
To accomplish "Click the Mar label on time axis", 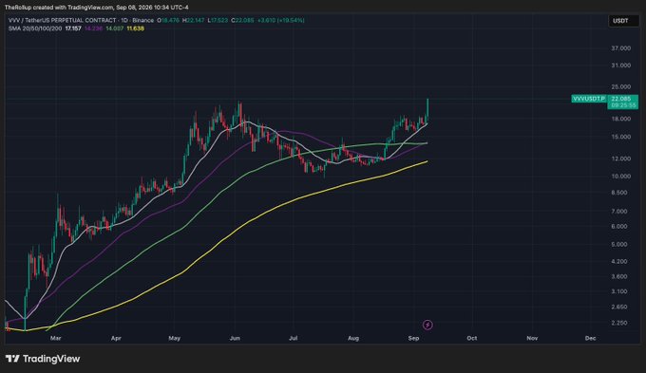I will (56, 338).
